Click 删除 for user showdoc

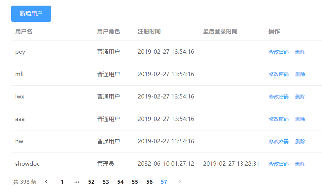pos(300,164)
